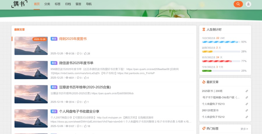
Task: Open the 归档 archive page
Action: click(x=68, y=4)
